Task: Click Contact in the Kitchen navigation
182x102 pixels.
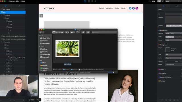Action: [x=123, y=8]
